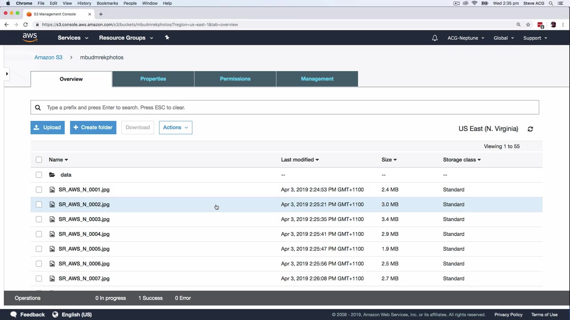Click the data folder icon
Image resolution: width=570 pixels, height=320 pixels.
tap(52, 175)
